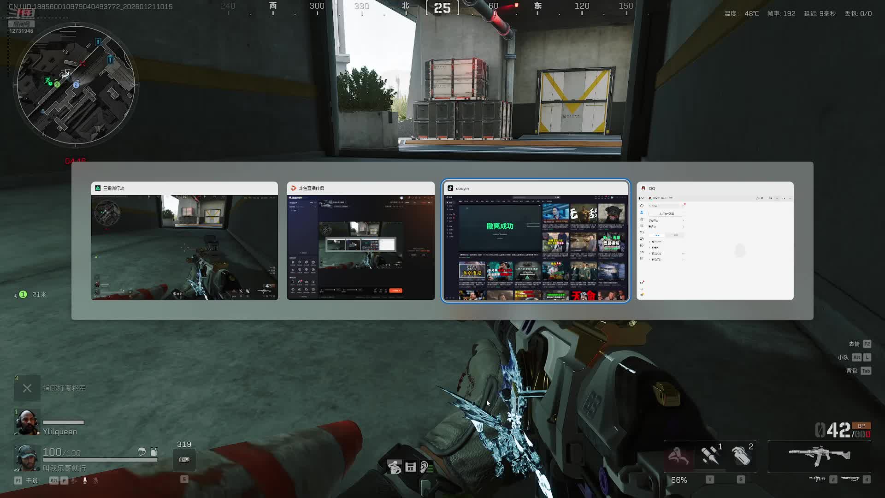Screen dimensions: 885x498
Task: Use the item slot showing 319
Action: [184, 459]
